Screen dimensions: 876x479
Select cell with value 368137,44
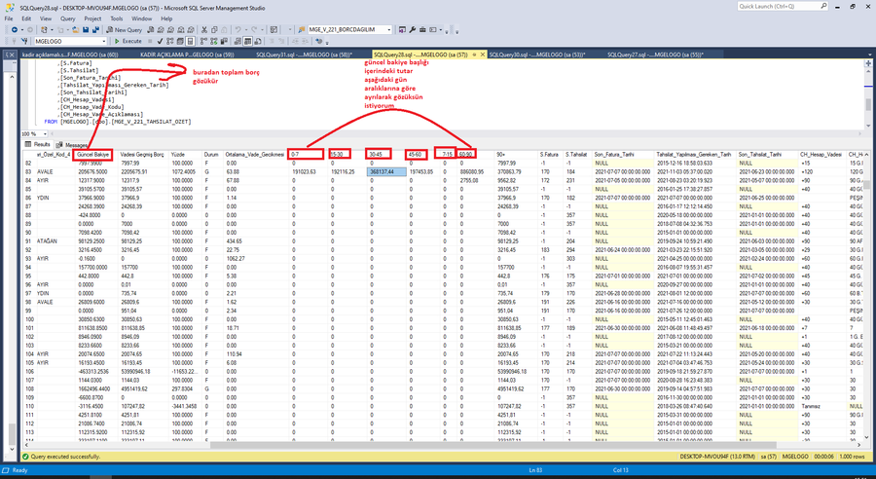click(x=386, y=172)
